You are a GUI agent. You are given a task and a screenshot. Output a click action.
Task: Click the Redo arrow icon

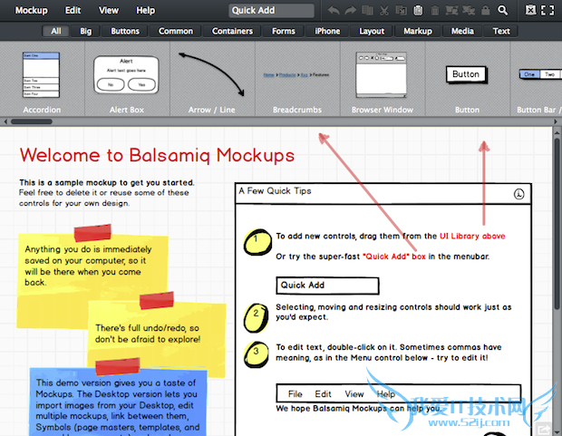pyautogui.click(x=350, y=10)
